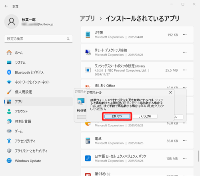Image resolution: width=200 pixels, height=176 pixels.
Task: Open ゲーム settings
Action: (38, 131)
